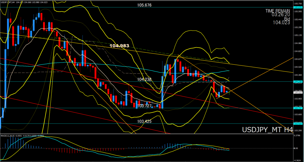Click 103.905 on the price axis
This screenshot has width=304, height=162.
(298, 99)
